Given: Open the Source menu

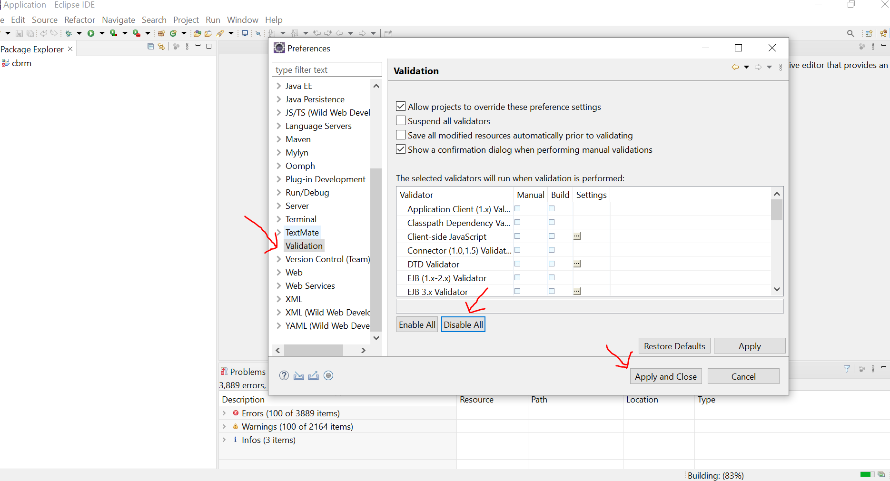Looking at the screenshot, I should [x=45, y=20].
